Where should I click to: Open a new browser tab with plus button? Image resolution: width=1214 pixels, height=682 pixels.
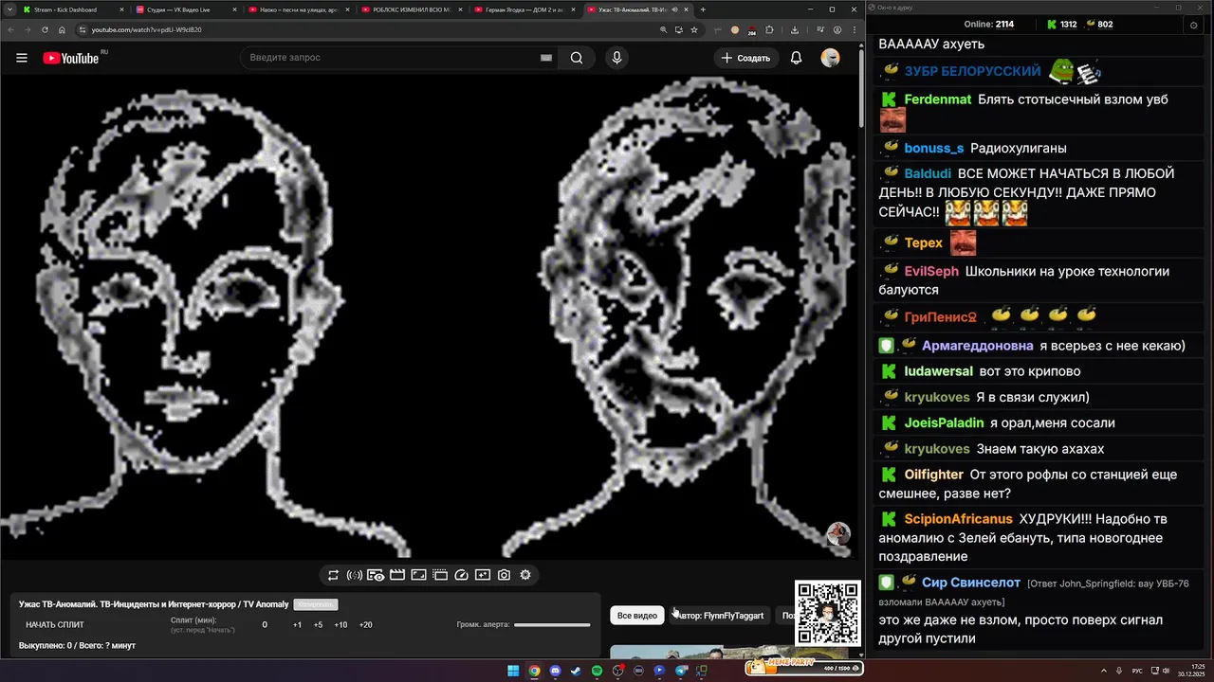[x=703, y=9]
